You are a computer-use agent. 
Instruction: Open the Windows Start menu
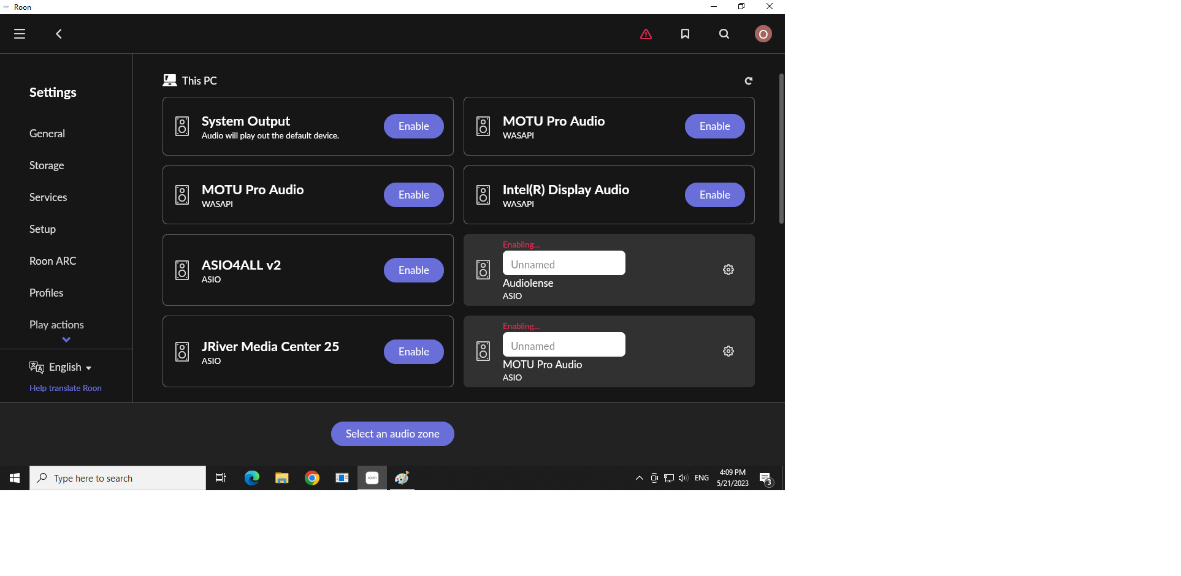pos(15,478)
